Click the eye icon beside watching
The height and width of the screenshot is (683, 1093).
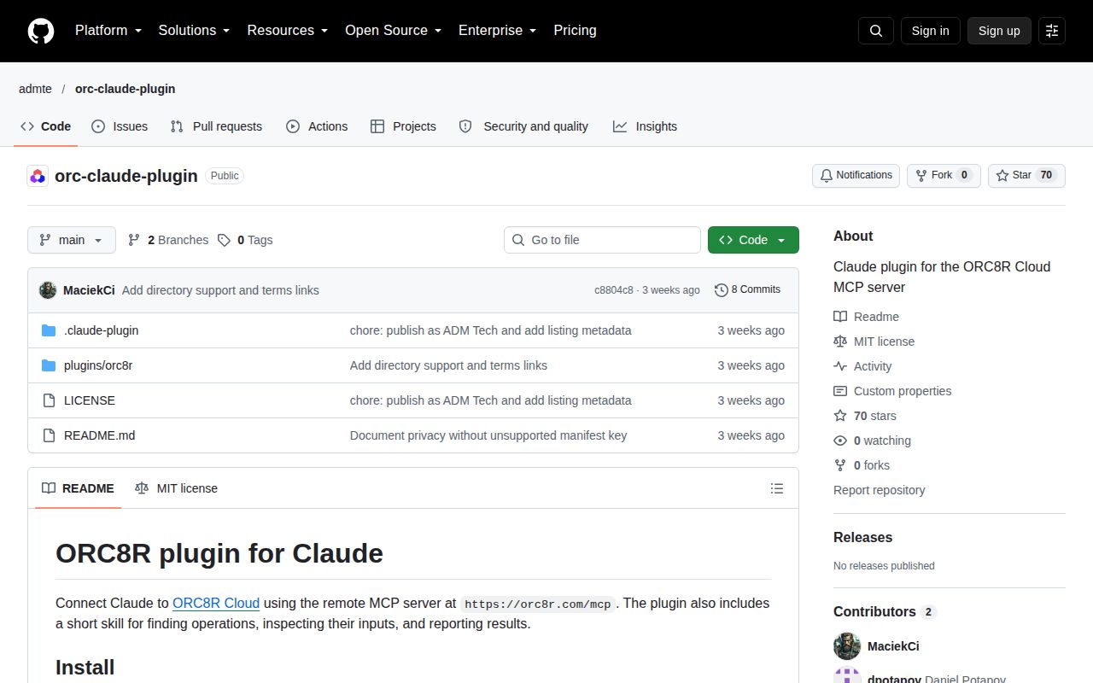(840, 441)
